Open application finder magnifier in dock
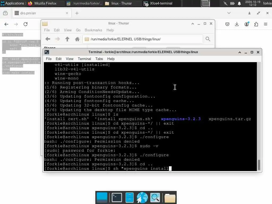The height and width of the screenshot is (204, 272). [155, 197]
